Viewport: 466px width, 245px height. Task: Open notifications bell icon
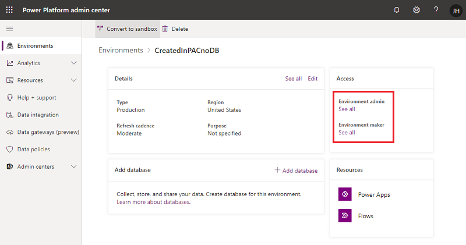pyautogui.click(x=397, y=10)
